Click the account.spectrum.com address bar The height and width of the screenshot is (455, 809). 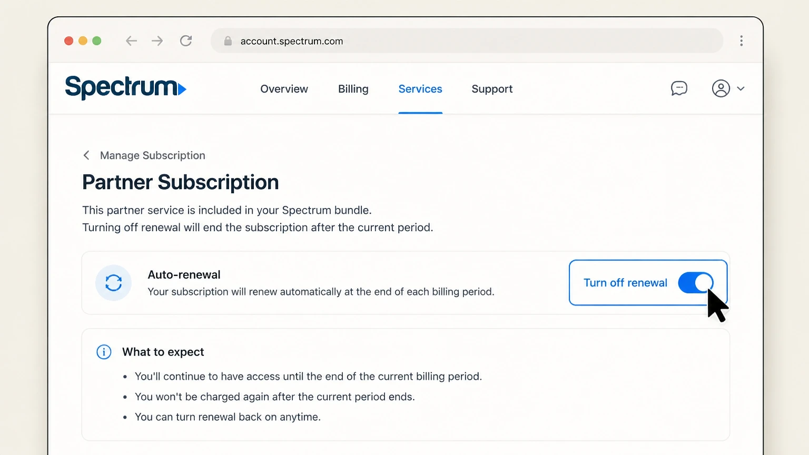pyautogui.click(x=467, y=41)
